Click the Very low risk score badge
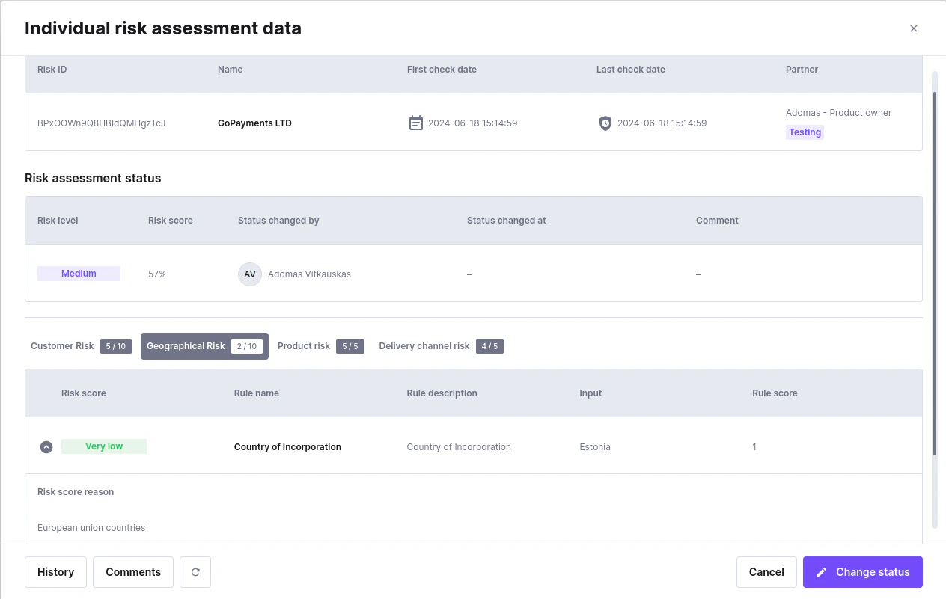The image size is (946, 599). pyautogui.click(x=104, y=446)
